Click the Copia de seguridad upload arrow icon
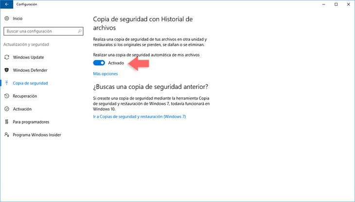The width and height of the screenshot is (355, 202). coord(7,83)
